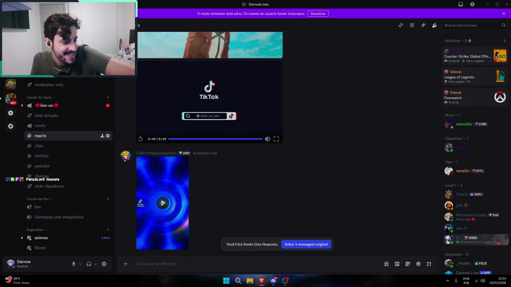Screen dimensions: 511x287
Task: Open the live-on announcement channel
Action: tap(68, 105)
